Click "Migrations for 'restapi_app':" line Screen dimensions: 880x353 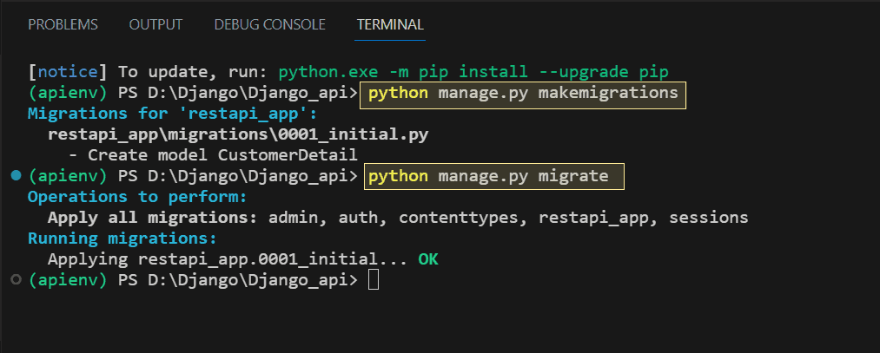[x=173, y=114]
